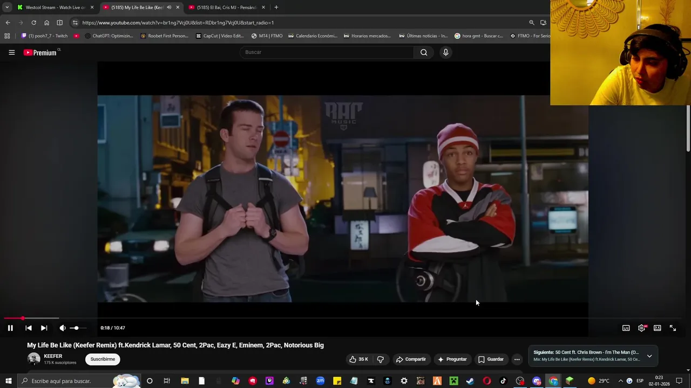Viewport: 691px width, 388px height.
Task: Open the Compartir share dialog
Action: tap(411, 359)
